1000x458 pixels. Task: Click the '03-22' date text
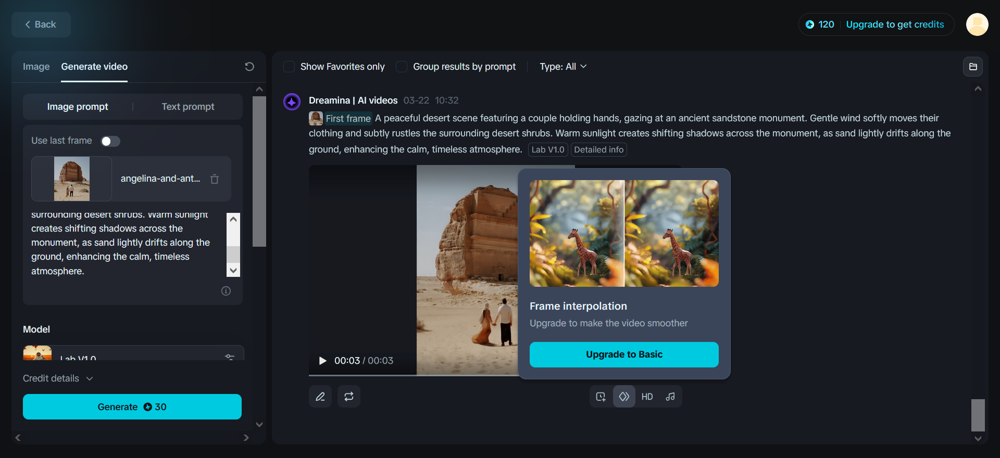coord(416,100)
